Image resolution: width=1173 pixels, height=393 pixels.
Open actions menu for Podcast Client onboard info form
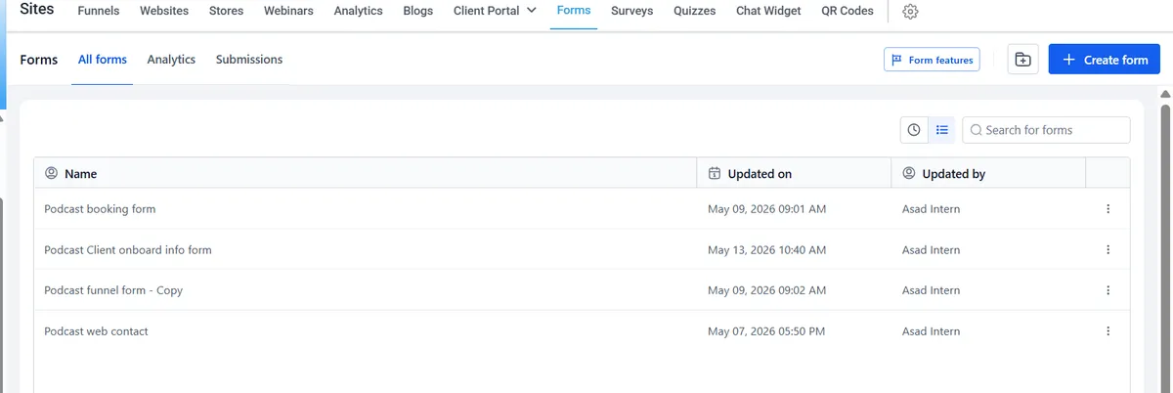(x=1108, y=250)
